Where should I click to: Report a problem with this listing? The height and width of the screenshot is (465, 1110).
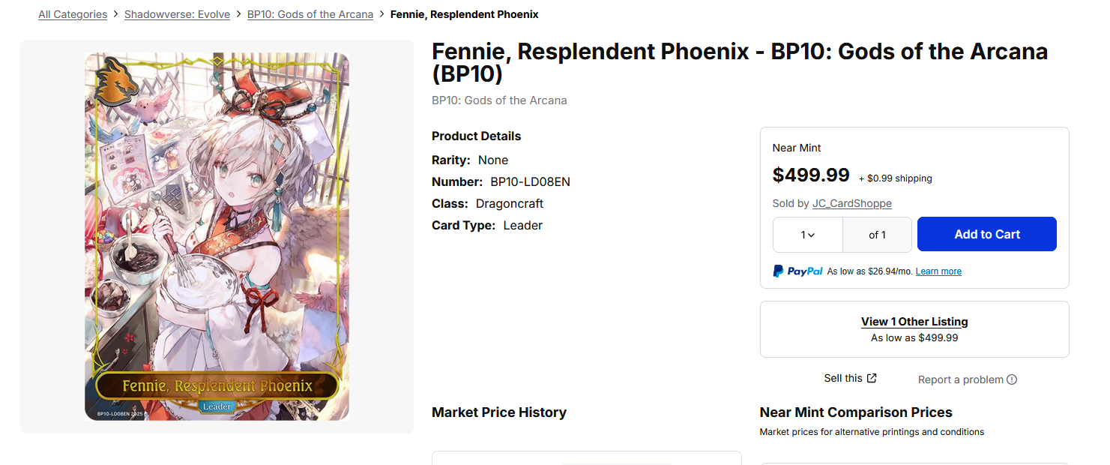click(x=961, y=379)
